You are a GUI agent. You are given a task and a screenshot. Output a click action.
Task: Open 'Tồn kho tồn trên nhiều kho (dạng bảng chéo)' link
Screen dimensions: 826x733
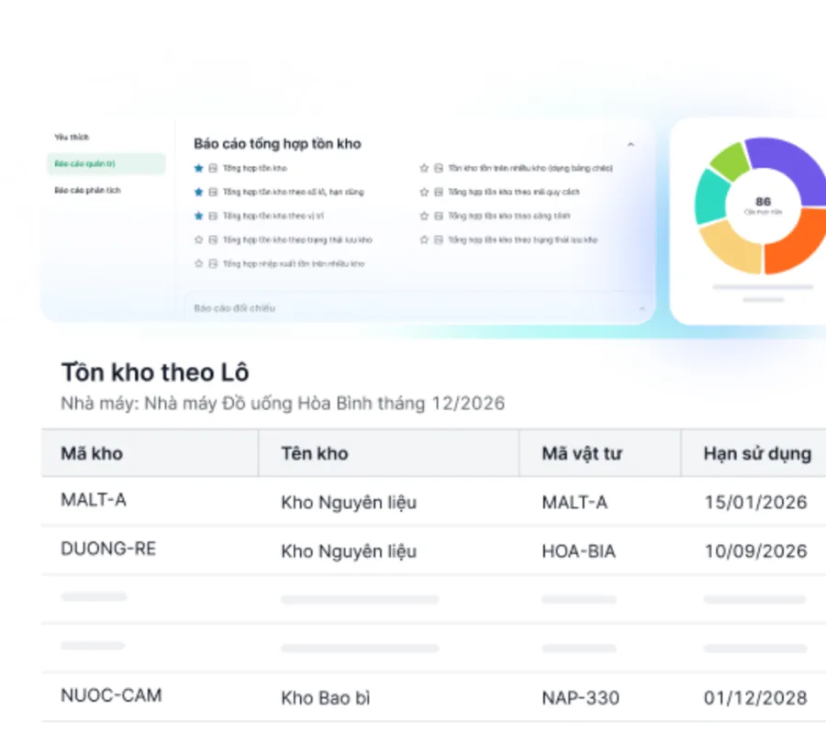530,169
